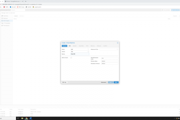Open the System tab
This screenshot has width=180, height=120.
pos(75,46)
